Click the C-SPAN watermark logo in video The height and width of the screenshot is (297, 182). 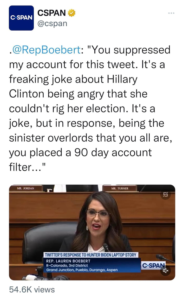(153, 265)
